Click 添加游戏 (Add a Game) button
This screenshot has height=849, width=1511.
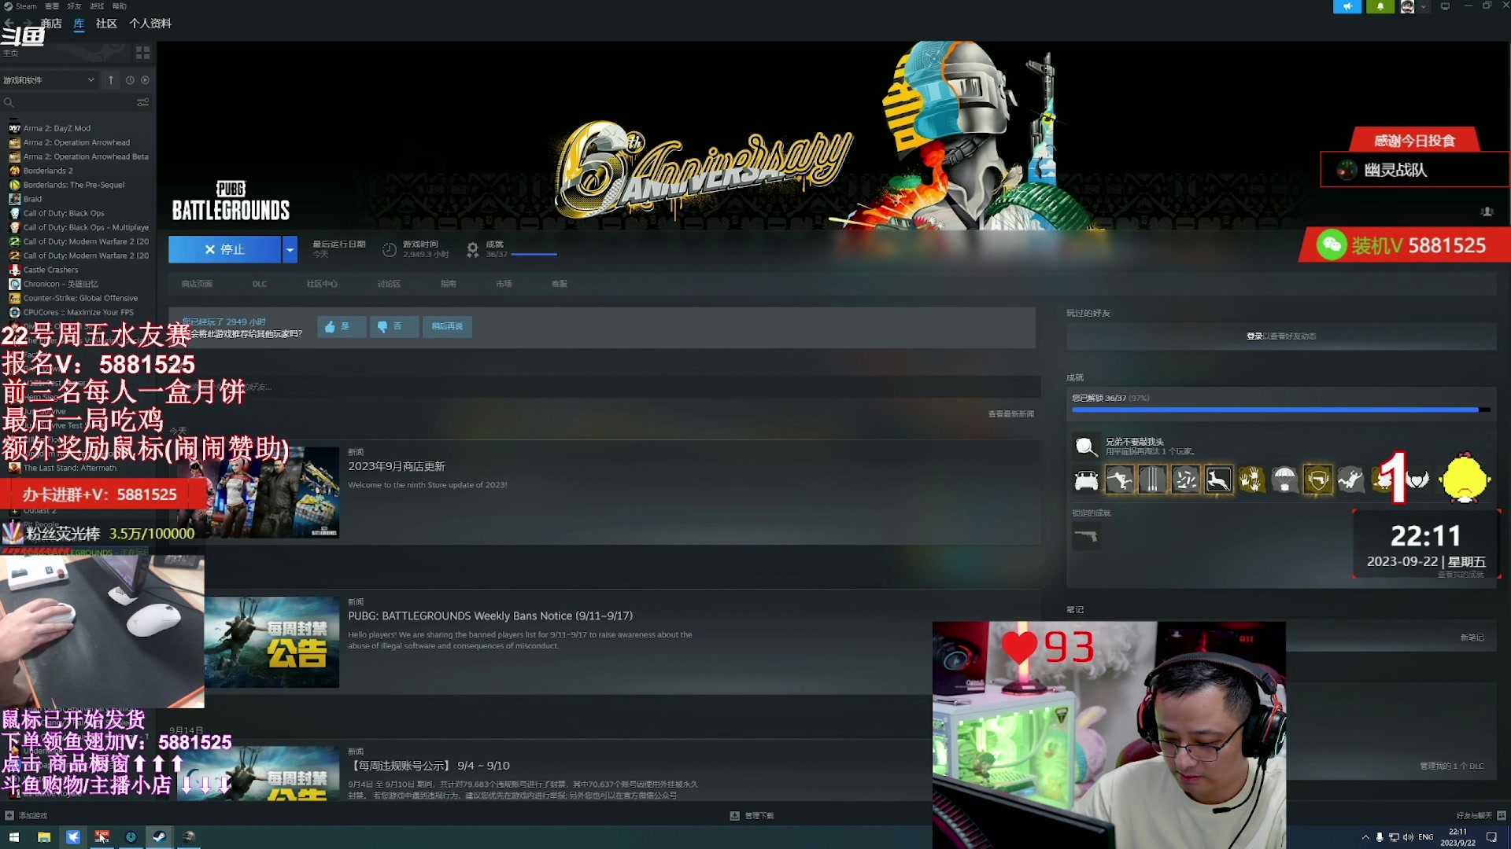27,815
